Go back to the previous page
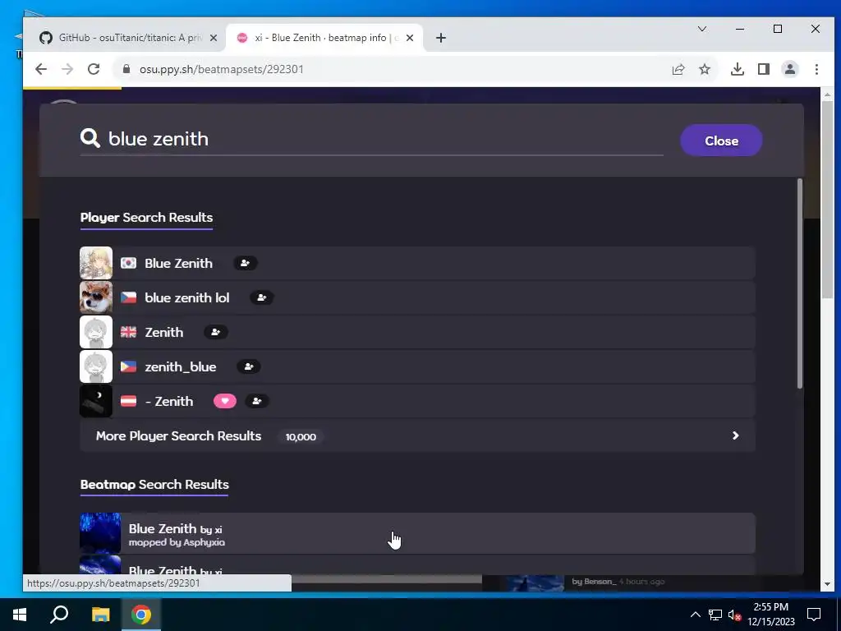The width and height of the screenshot is (841, 631). pyautogui.click(x=41, y=69)
